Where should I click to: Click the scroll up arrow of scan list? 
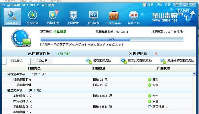coord(194,74)
